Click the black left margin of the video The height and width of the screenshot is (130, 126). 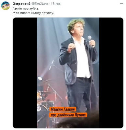point(25,73)
